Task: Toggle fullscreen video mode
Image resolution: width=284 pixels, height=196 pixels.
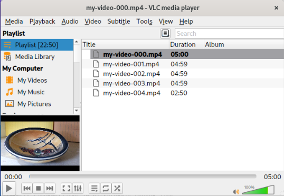Action: [67, 188]
